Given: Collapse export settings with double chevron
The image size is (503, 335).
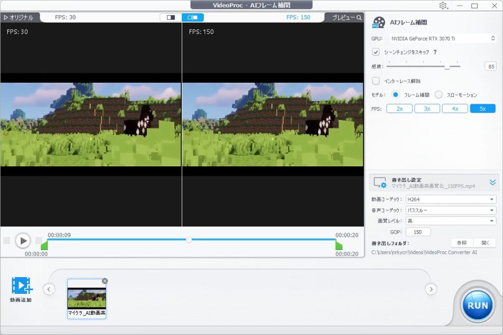Looking at the screenshot, I should click(x=492, y=183).
